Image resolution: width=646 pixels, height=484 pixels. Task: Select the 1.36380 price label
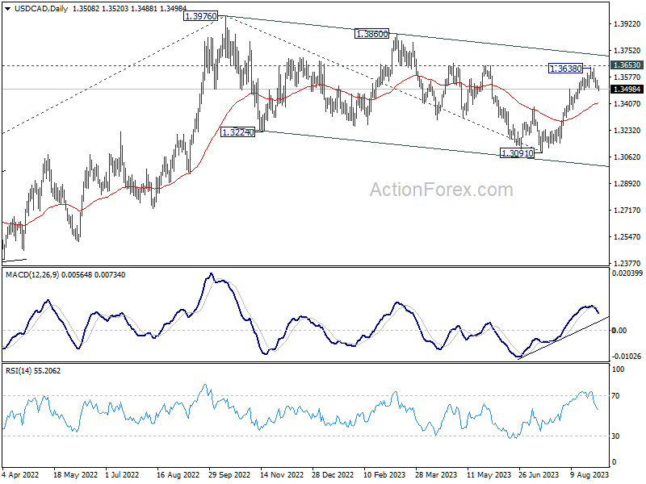pyautogui.click(x=566, y=69)
